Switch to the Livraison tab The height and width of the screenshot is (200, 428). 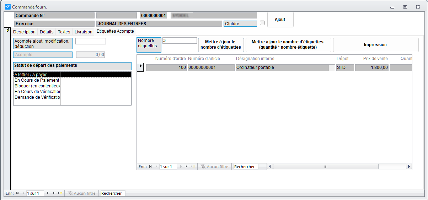tap(84, 32)
